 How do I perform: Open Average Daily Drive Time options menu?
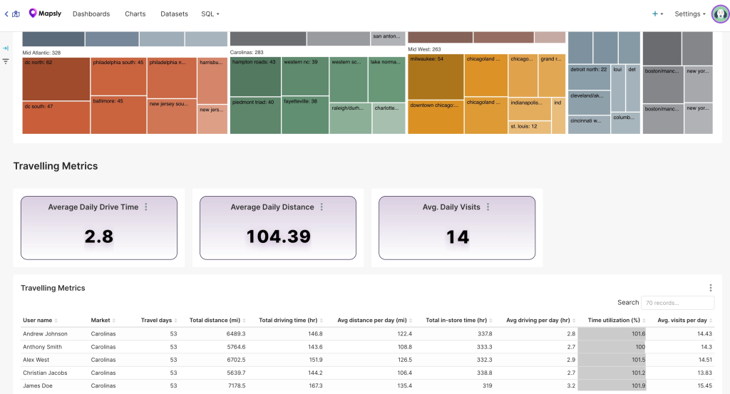click(x=146, y=207)
